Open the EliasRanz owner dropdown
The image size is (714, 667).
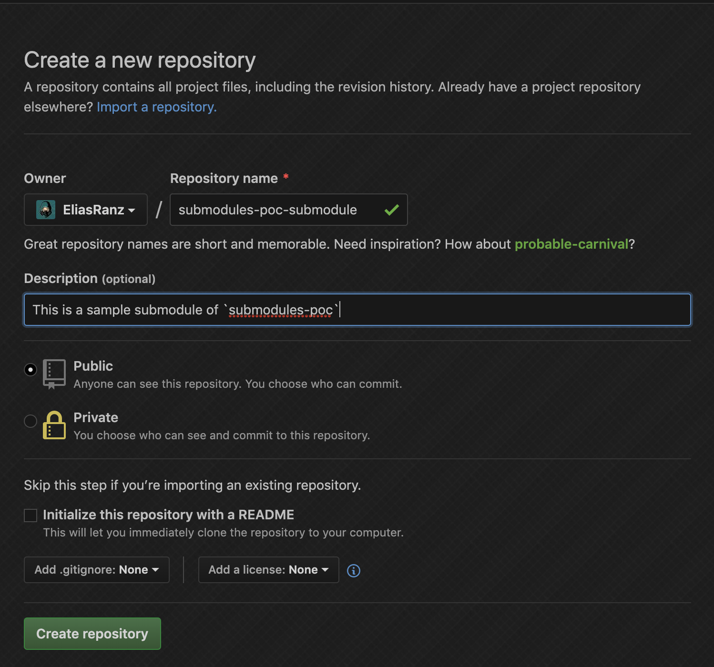click(x=86, y=210)
